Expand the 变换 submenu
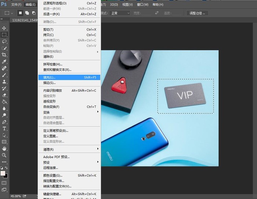This screenshot has width=257, height=199. click(x=69, y=112)
